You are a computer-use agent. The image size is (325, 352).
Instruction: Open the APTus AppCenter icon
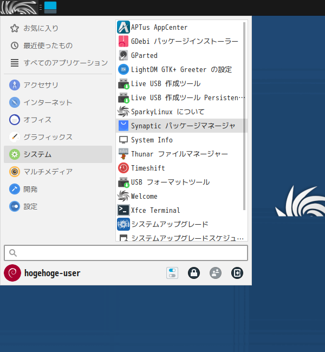point(123,27)
